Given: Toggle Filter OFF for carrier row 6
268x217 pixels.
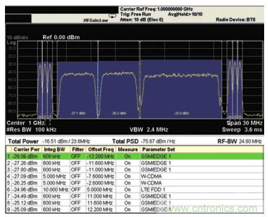Looking at the screenshot, I should coord(75,190).
